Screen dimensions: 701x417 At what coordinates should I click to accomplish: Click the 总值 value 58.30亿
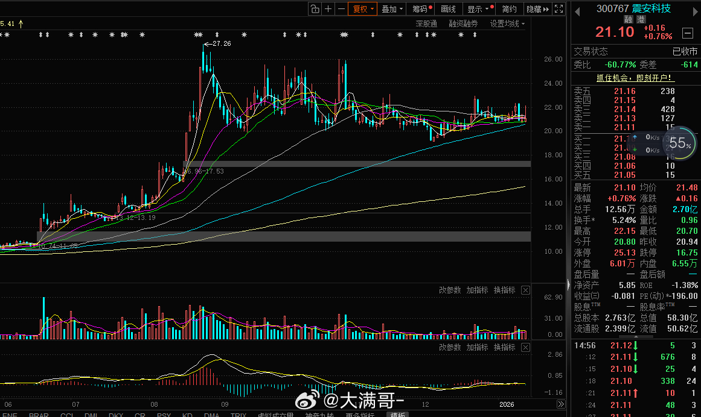682,318
